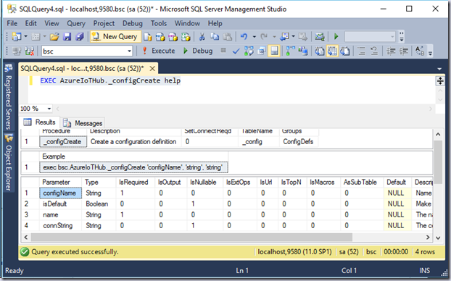Click the editor split window handle
Image resolution: width=451 pixels, height=281 pixels.
point(440,80)
